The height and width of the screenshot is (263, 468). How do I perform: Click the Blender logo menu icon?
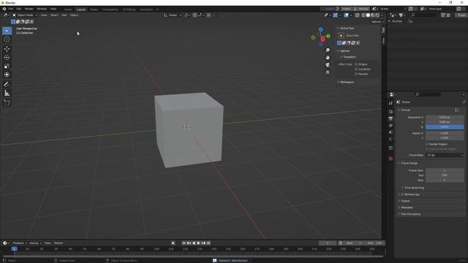tap(4, 9)
